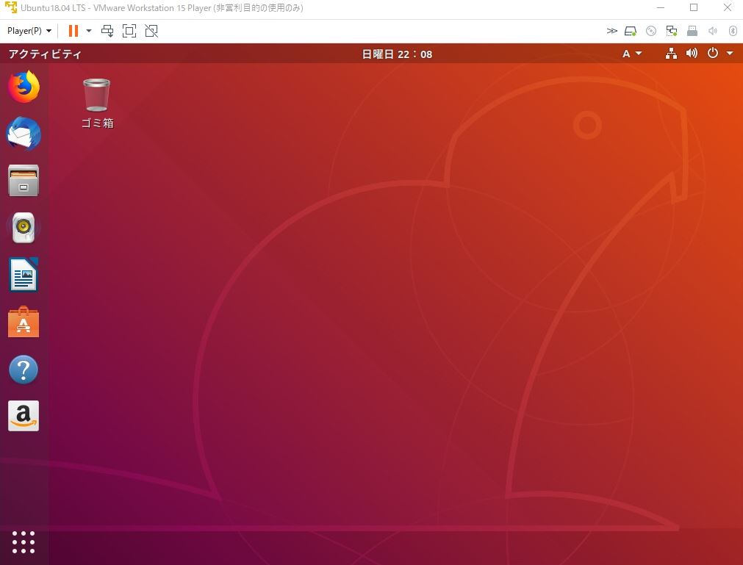The width and height of the screenshot is (743, 565).
Task: Click the network adapter device icon in VMware
Action: coord(672,32)
